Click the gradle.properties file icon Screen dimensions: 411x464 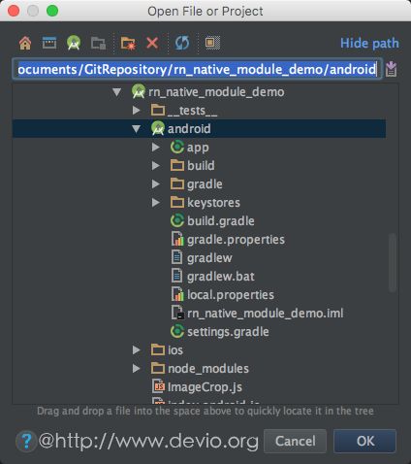click(x=177, y=239)
